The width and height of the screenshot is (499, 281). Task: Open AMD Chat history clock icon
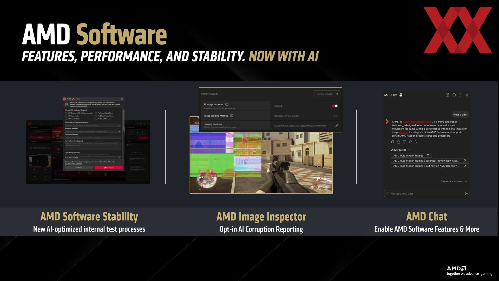454,95
